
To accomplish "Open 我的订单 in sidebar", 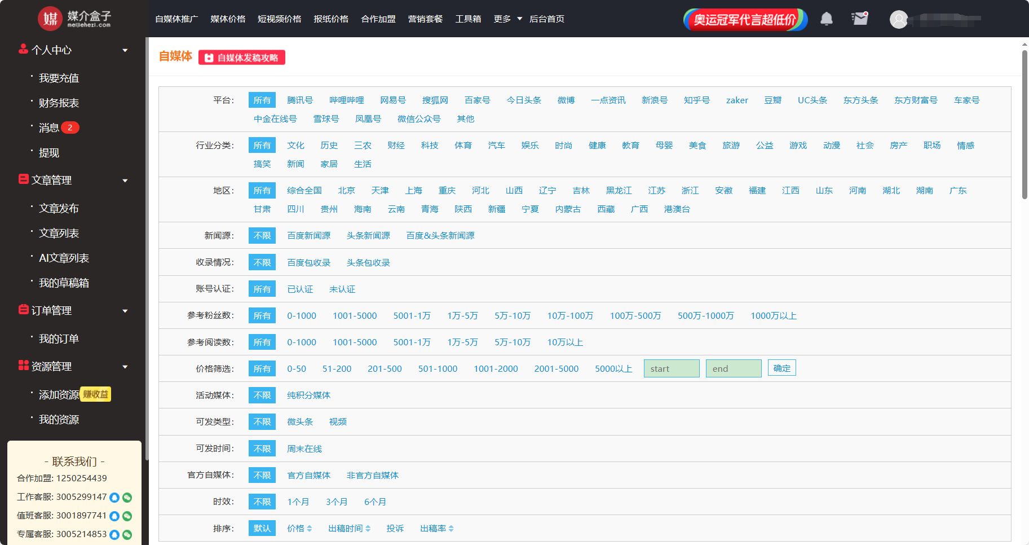I will tap(59, 339).
